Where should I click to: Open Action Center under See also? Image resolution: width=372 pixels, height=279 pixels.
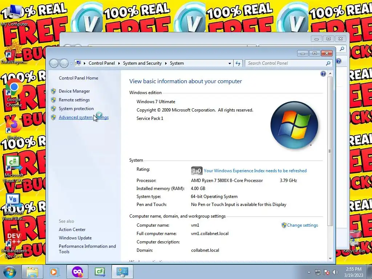pos(72,230)
